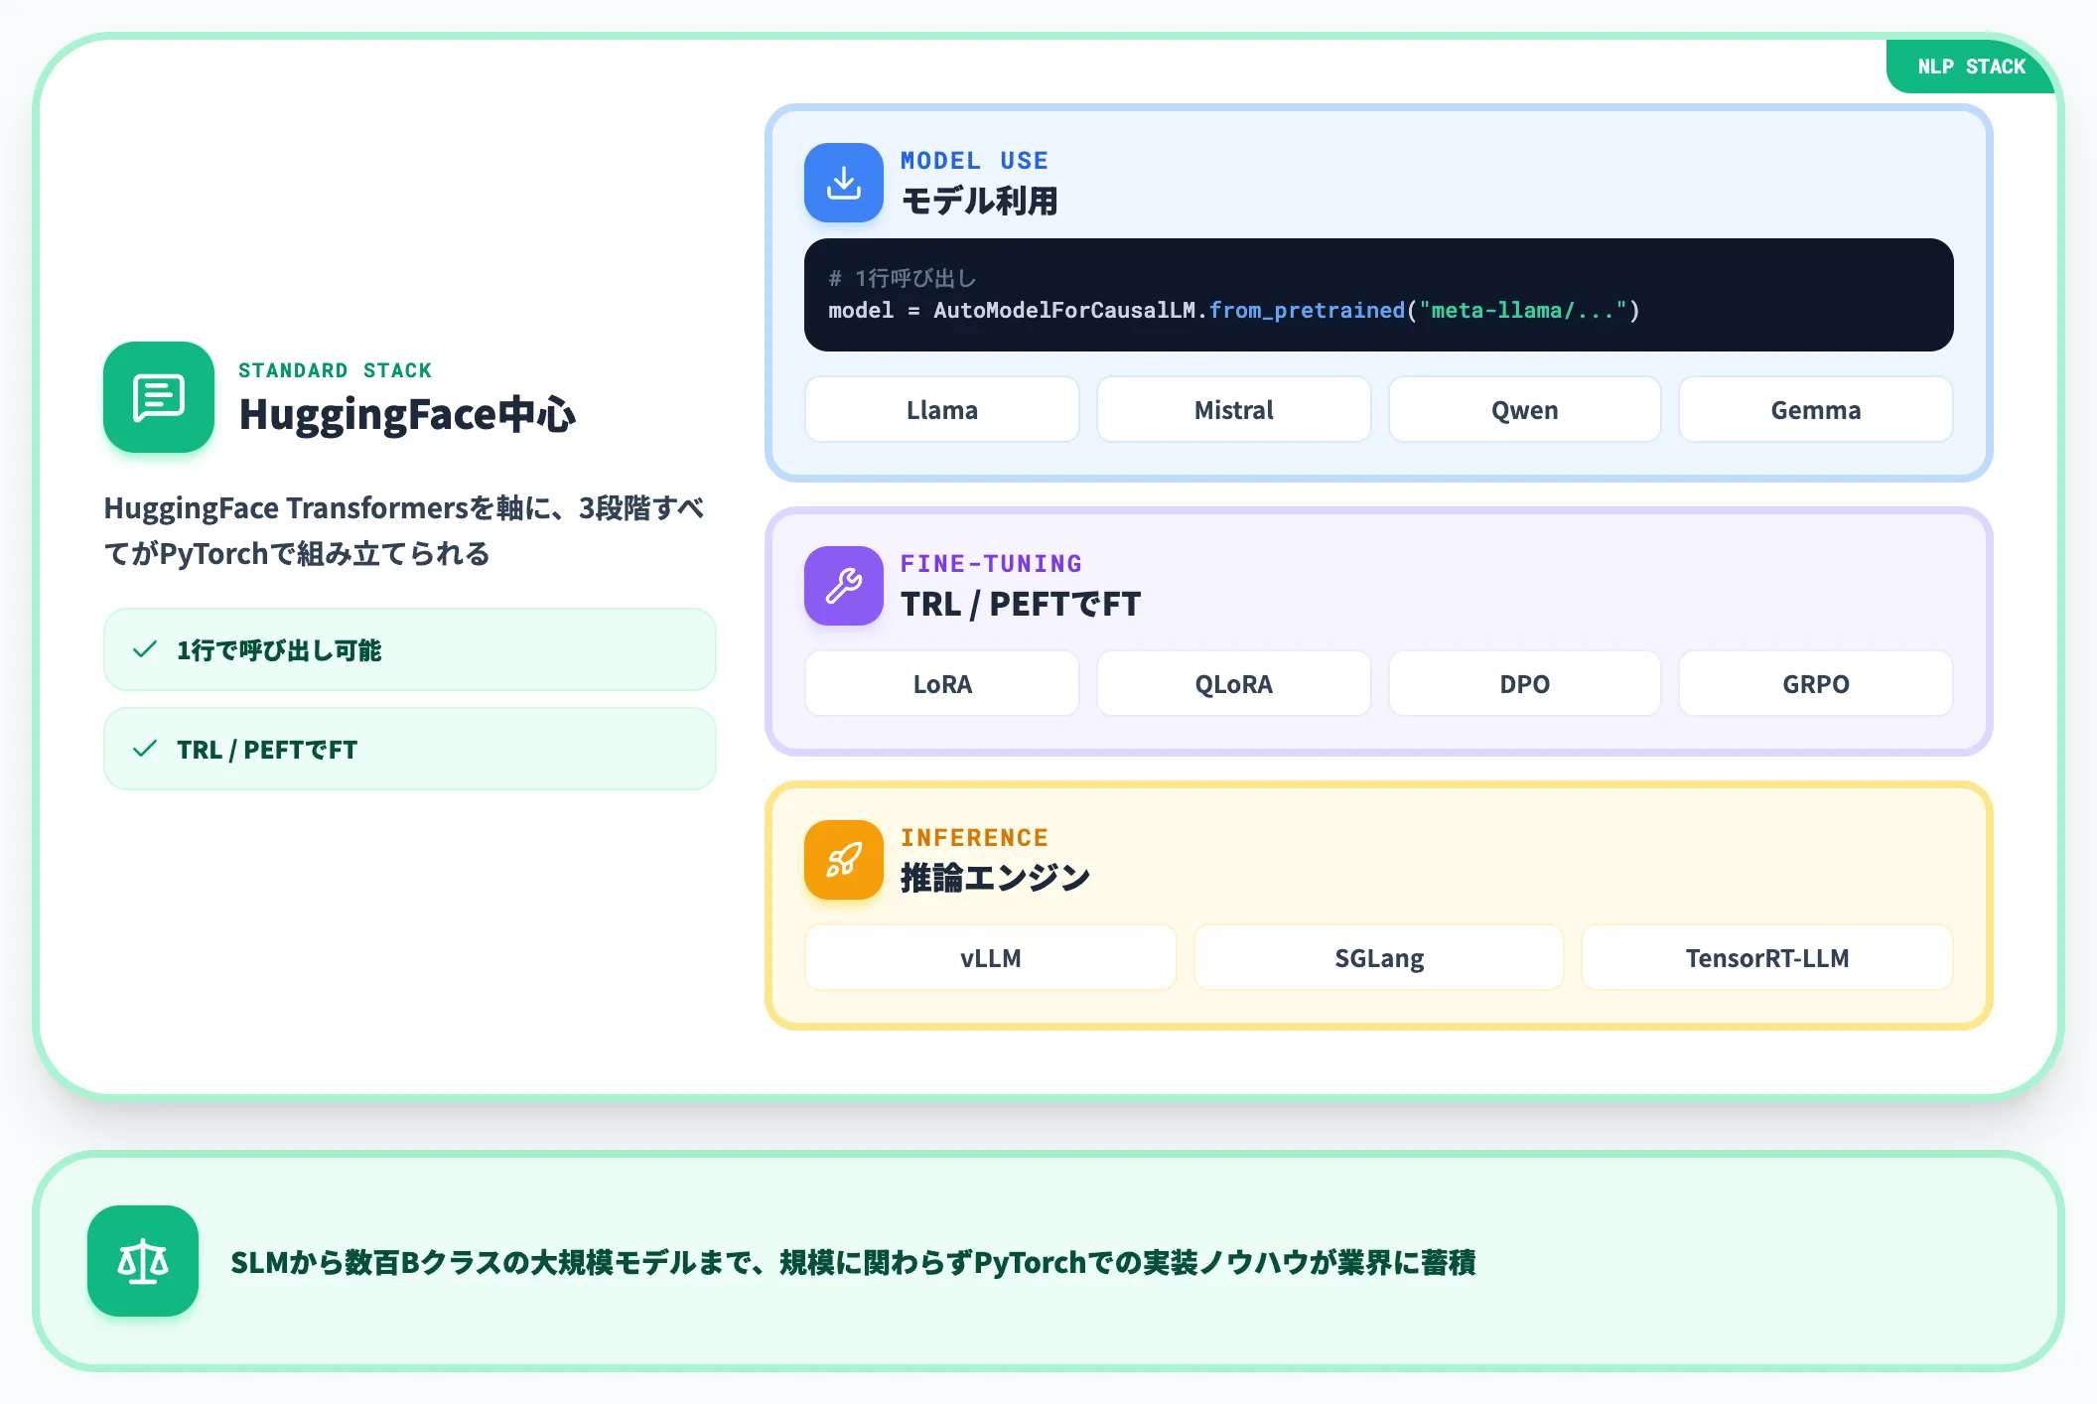
Task: Click the green balance-scale icon
Action: point(143,1261)
